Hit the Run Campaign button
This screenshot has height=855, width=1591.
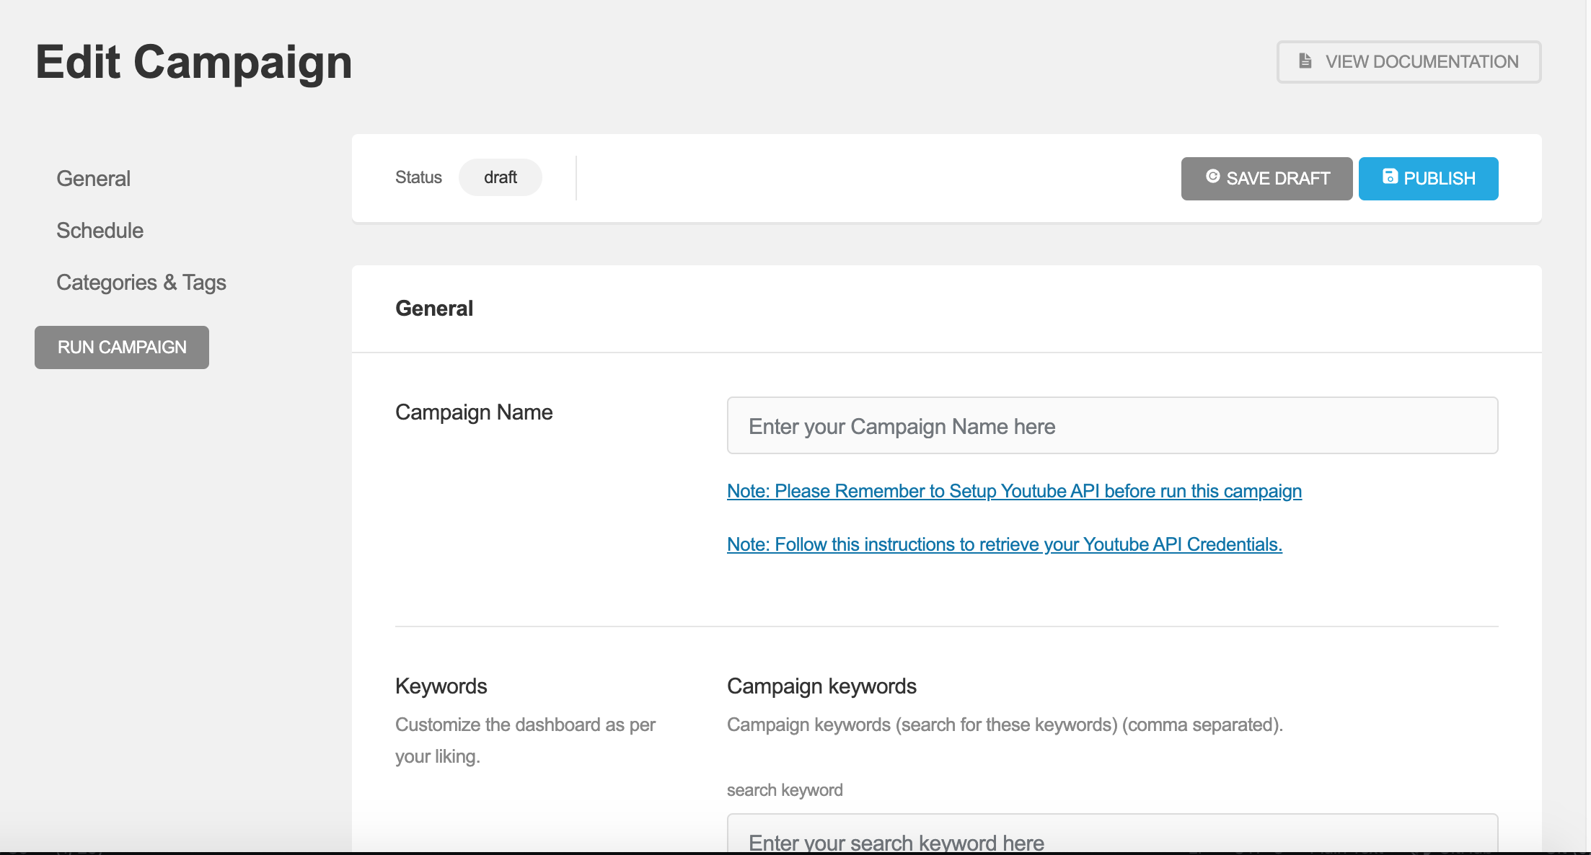tap(122, 347)
